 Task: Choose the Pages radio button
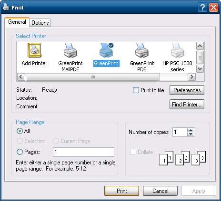tap(20, 152)
